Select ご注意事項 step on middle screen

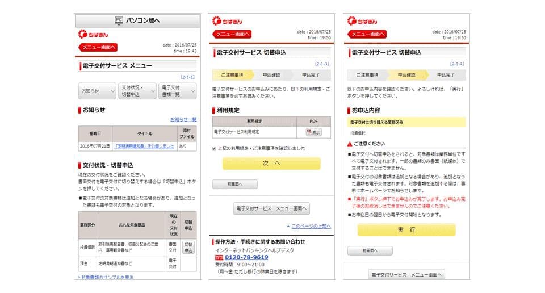(x=231, y=74)
